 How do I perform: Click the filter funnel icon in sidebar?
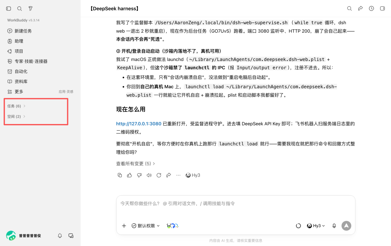[30, 8]
